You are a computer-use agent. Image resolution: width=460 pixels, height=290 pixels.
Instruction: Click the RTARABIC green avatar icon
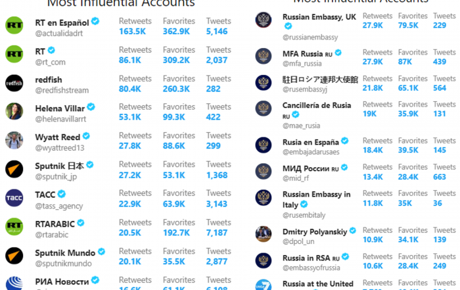click(14, 227)
